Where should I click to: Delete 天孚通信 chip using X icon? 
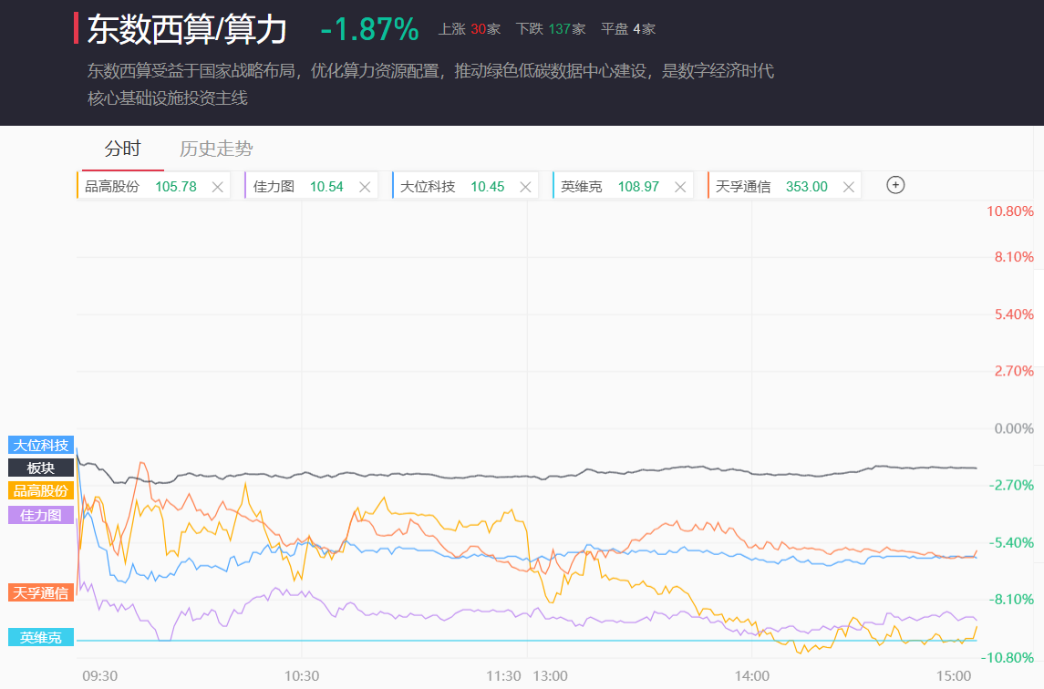848,187
